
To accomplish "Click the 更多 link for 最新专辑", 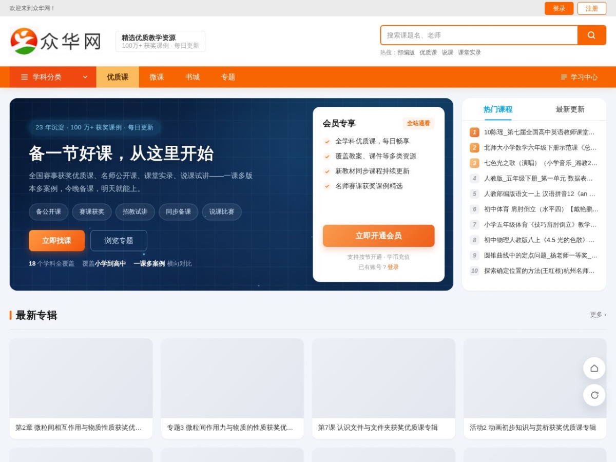I will tap(598, 315).
